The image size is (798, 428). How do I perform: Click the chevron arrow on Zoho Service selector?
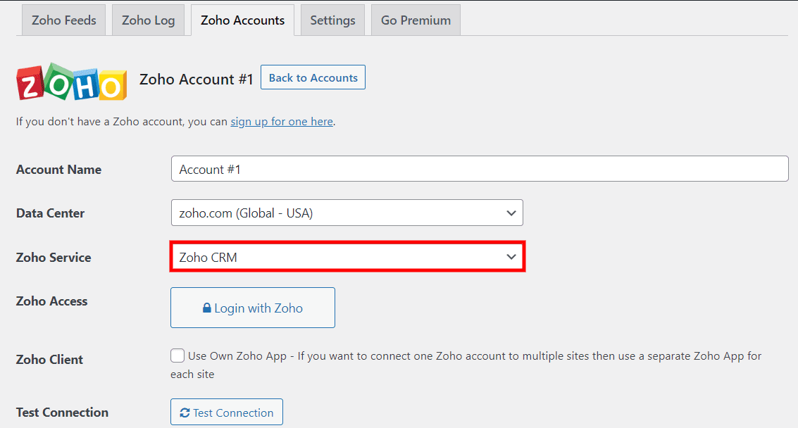511,256
